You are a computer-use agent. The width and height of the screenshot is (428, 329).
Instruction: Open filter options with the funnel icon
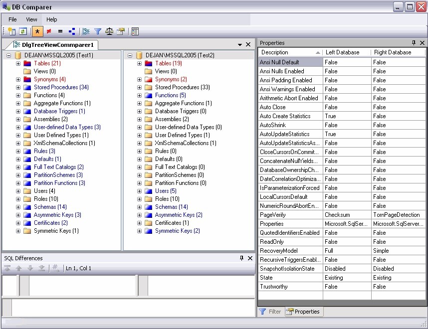click(x=99, y=31)
